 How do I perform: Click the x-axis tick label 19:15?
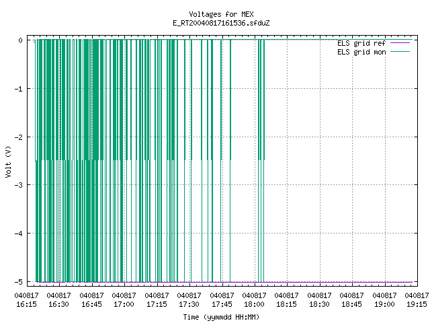417,304
